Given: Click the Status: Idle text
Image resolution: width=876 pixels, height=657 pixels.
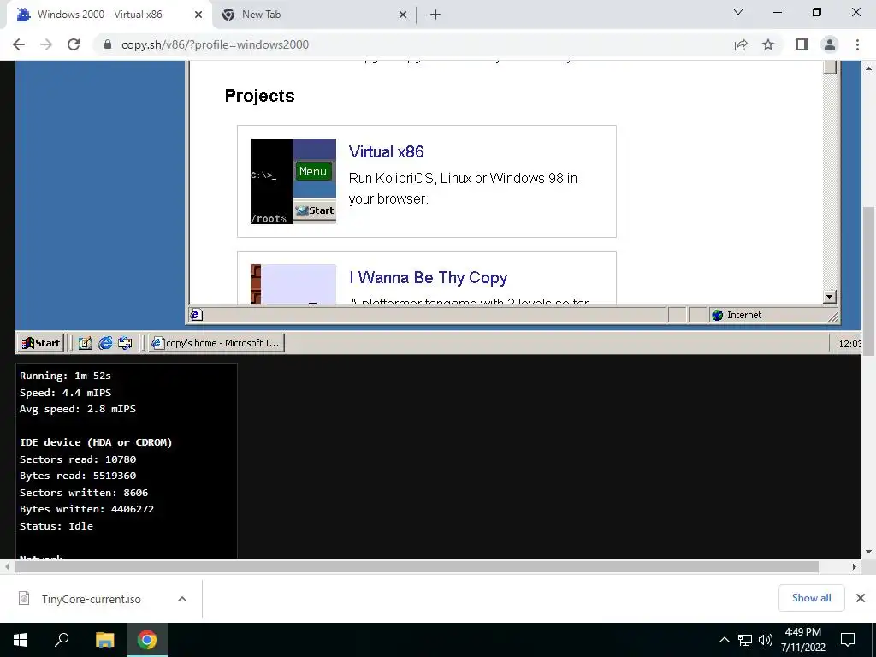Looking at the screenshot, I should coord(56,526).
